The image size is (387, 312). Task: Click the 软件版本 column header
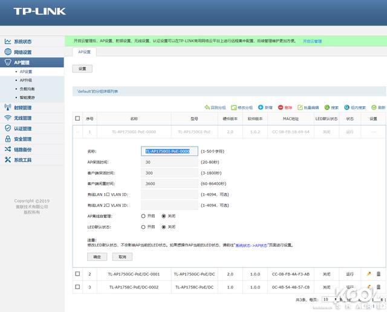pyautogui.click(x=255, y=119)
